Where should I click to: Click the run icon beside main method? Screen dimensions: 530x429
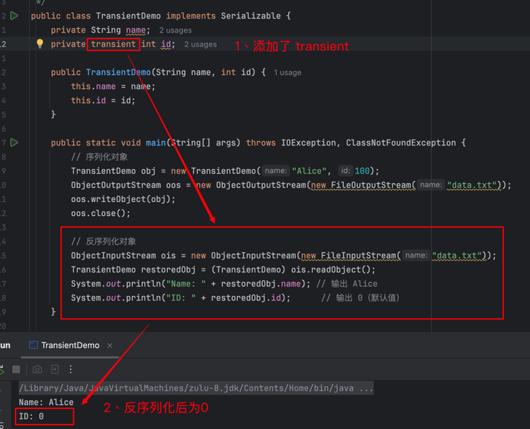(14, 142)
